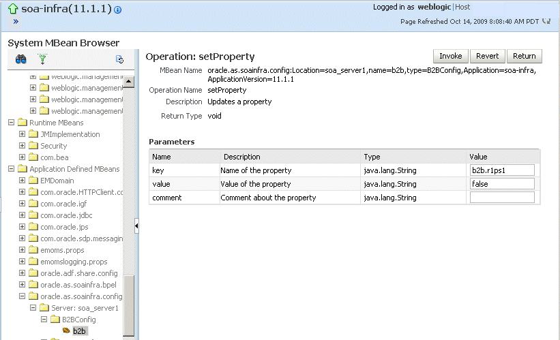Click the Revert button
560x340 pixels.
pyautogui.click(x=487, y=56)
